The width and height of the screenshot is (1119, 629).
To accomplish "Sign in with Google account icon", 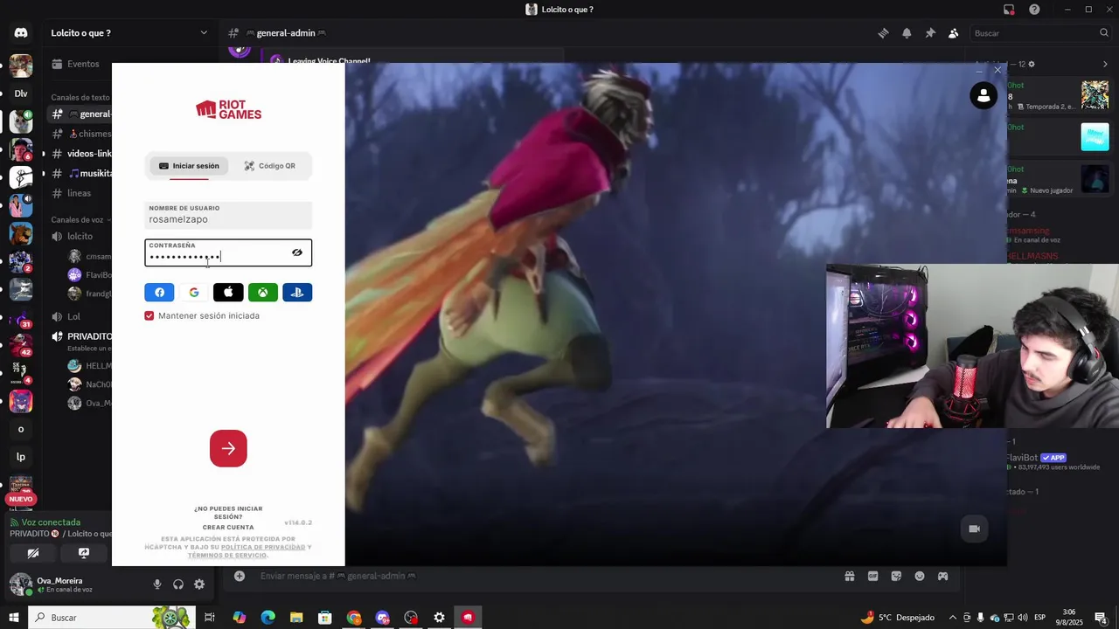I will click(194, 293).
